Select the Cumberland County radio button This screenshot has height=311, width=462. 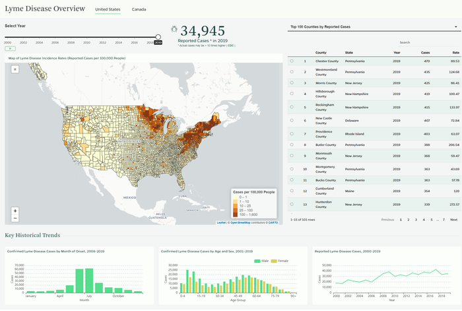(x=292, y=191)
